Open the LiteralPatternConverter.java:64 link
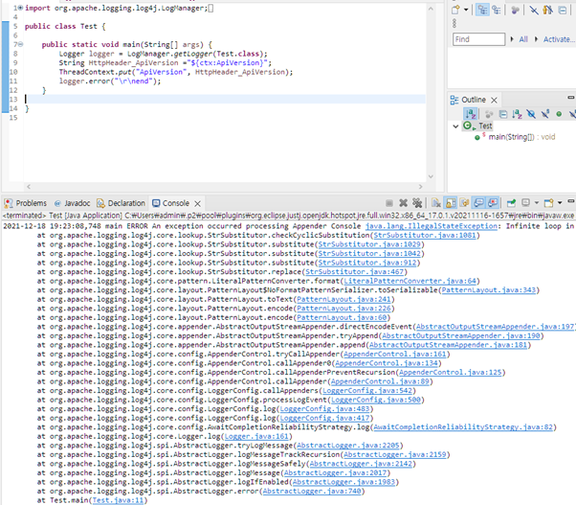The width and height of the screenshot is (576, 505). [410, 281]
